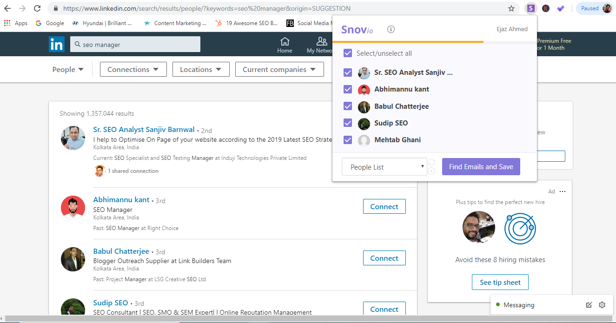This screenshot has width=616, height=323.
Task: Click the radar target icon in the ad
Action: pos(520,228)
